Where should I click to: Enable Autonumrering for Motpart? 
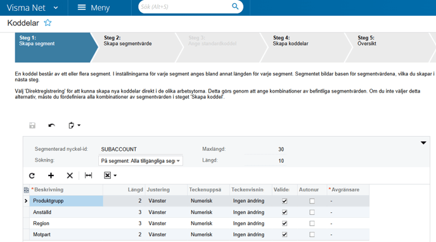point(312,234)
